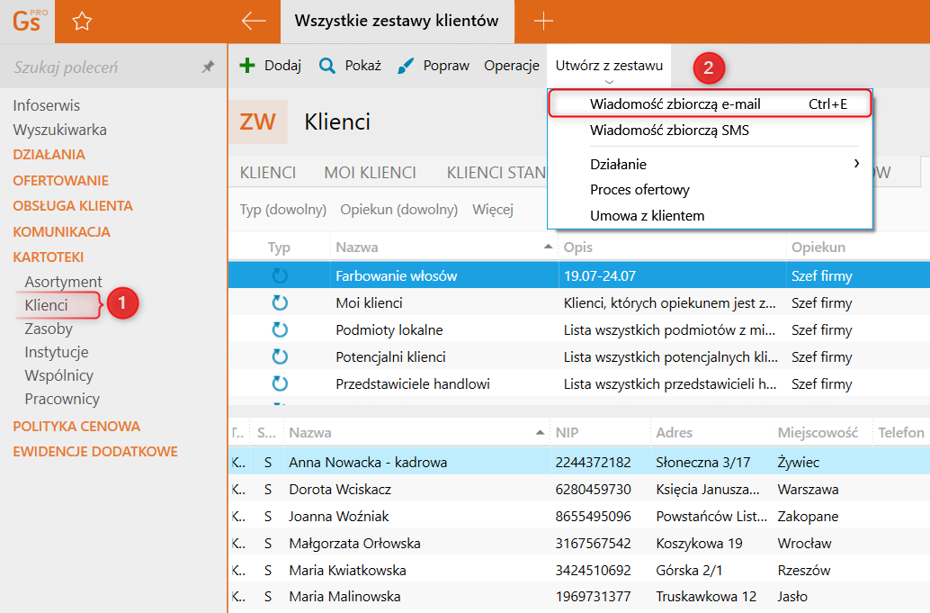
Task: Select client Maria Malinowska
Action: point(579,597)
